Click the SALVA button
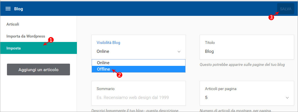 pyautogui.click(x=286, y=9)
